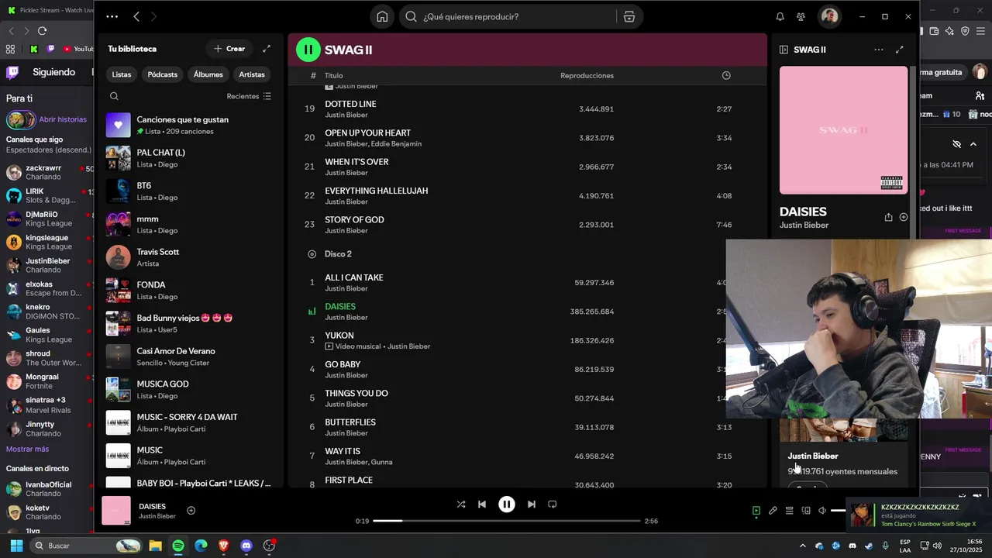
Task: Open the profile avatar menu
Action: pyautogui.click(x=829, y=16)
